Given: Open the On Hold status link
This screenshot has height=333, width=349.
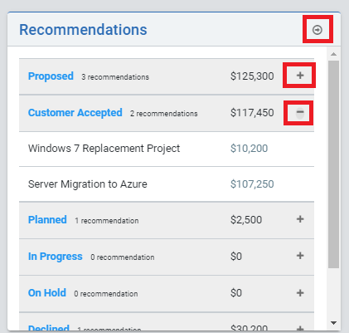Looking at the screenshot, I should click(x=47, y=293).
